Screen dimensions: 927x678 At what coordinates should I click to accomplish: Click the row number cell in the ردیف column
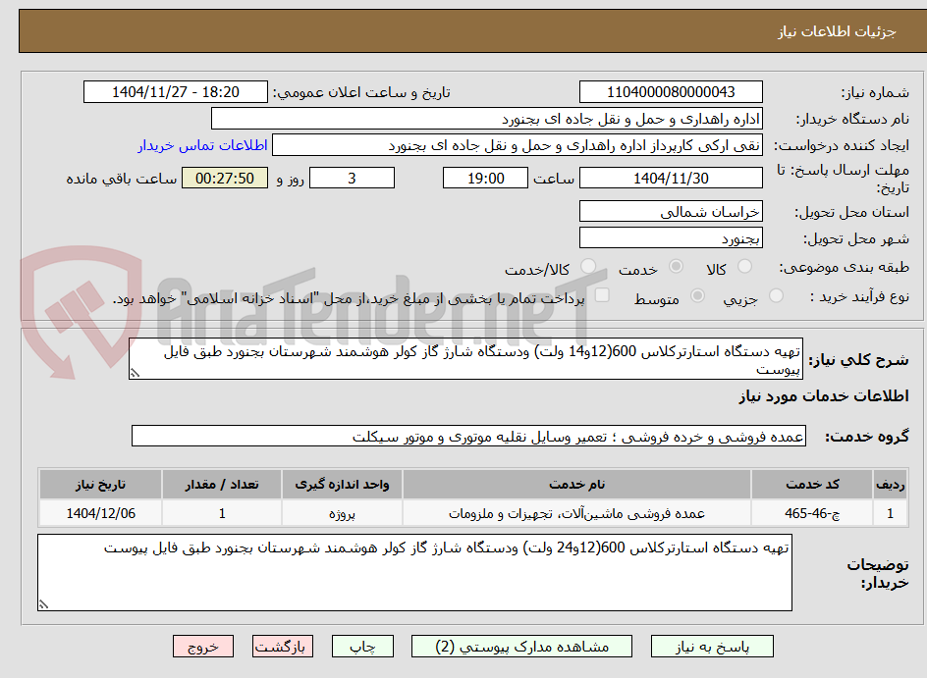[x=890, y=513]
